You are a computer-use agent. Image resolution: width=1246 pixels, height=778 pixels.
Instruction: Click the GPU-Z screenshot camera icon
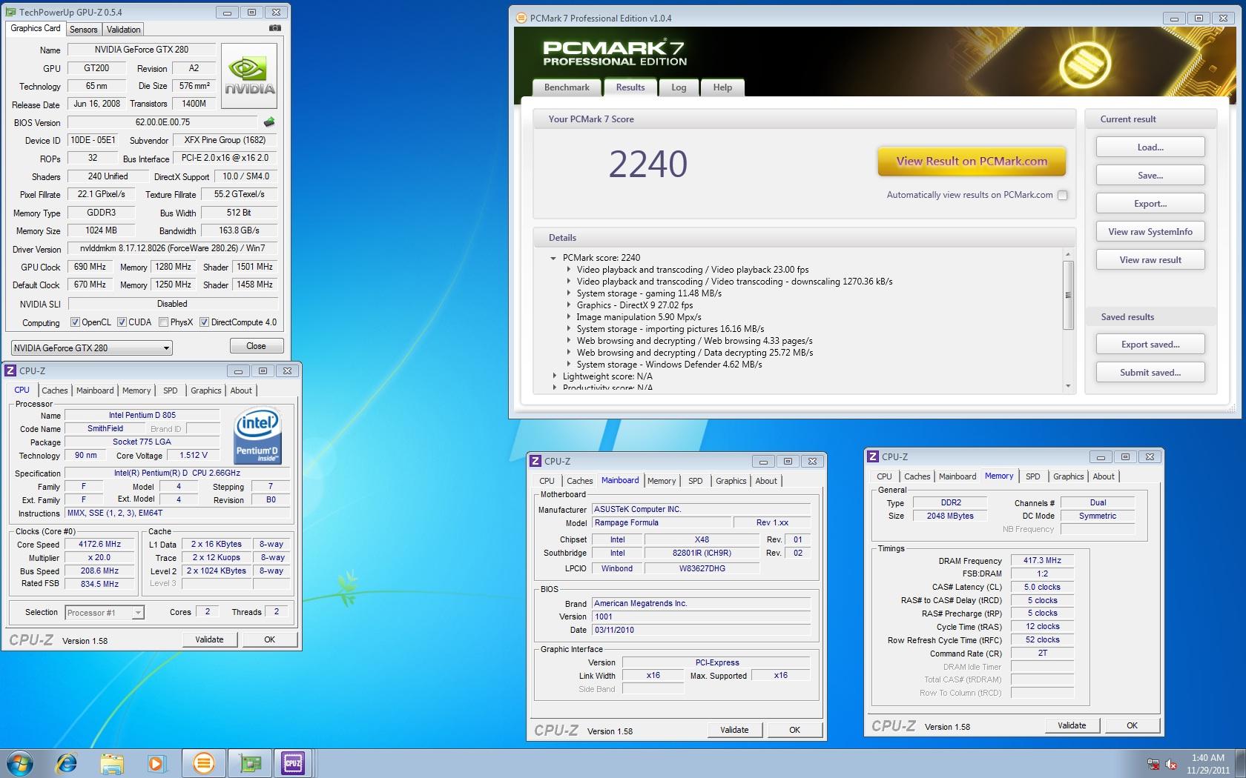275,28
